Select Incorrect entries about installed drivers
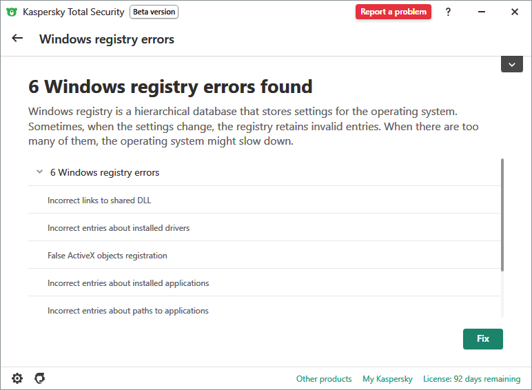 265,227
